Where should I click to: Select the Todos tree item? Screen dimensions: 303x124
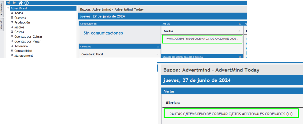click(19, 13)
